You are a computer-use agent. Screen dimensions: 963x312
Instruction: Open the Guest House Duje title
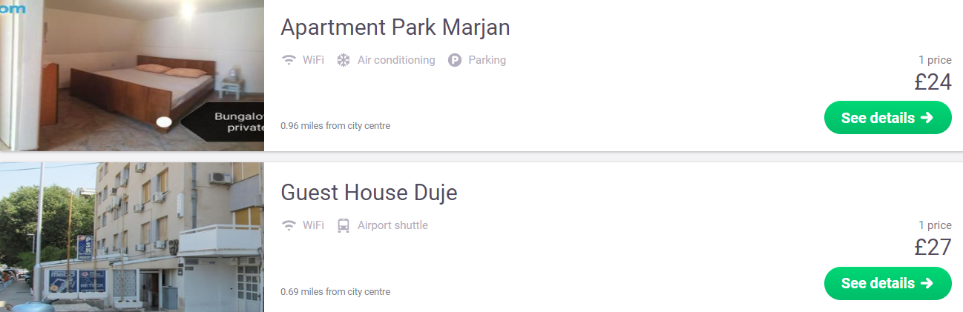click(x=369, y=193)
